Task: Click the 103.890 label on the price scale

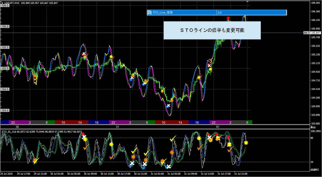Action: (315, 115)
